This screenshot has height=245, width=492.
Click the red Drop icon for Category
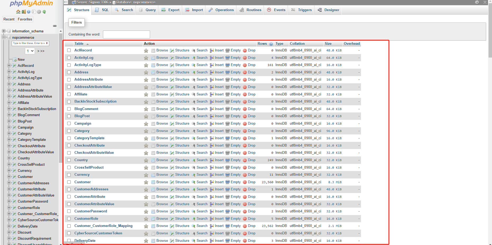245,131
